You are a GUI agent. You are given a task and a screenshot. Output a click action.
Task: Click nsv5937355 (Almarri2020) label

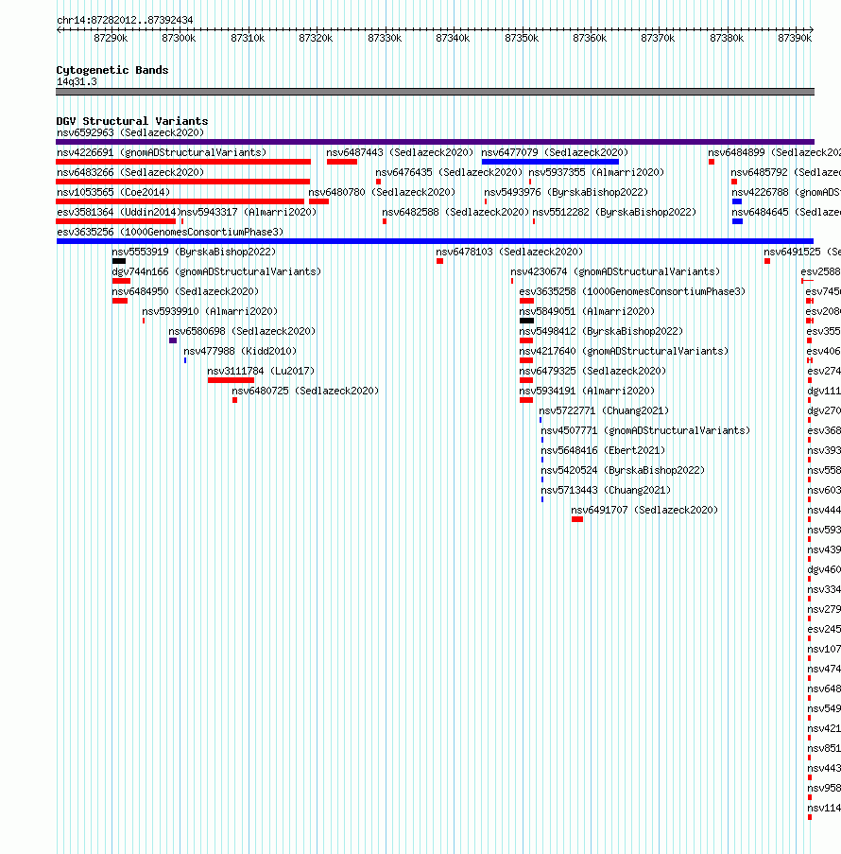pos(596,173)
